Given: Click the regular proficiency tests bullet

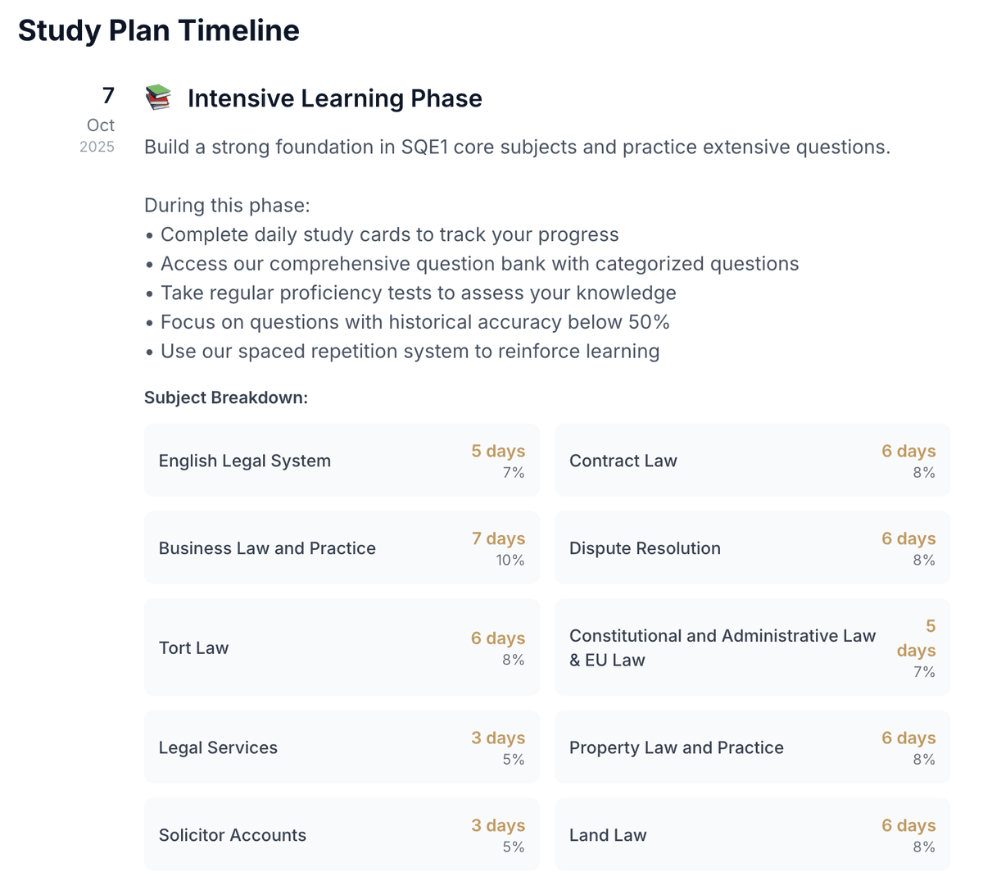Looking at the screenshot, I should (418, 293).
